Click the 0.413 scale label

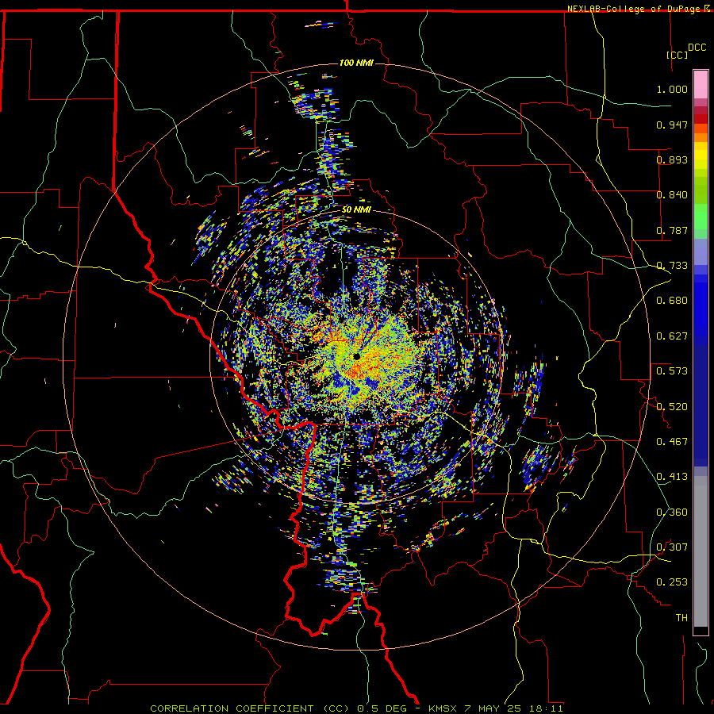(672, 477)
